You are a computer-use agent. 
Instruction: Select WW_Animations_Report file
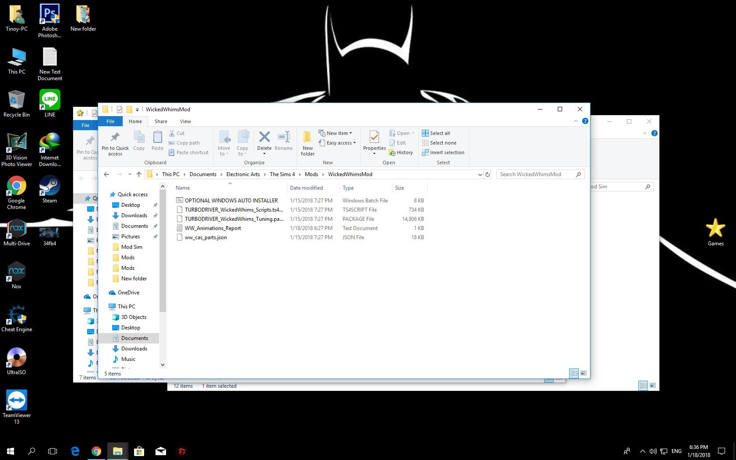point(213,228)
